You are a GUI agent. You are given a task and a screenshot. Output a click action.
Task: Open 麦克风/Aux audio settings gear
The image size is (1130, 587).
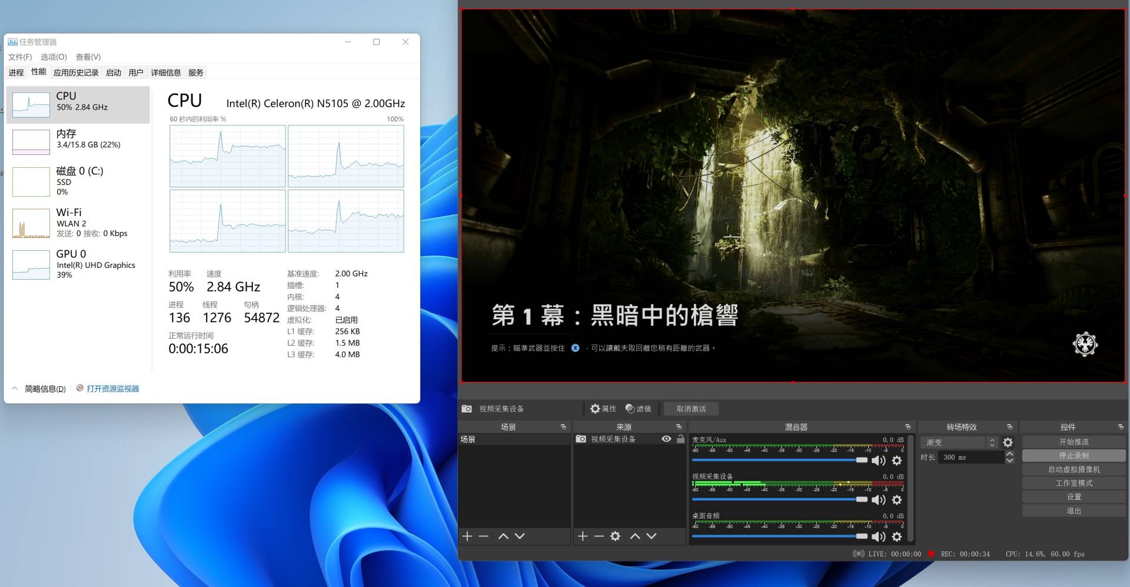[x=896, y=460]
